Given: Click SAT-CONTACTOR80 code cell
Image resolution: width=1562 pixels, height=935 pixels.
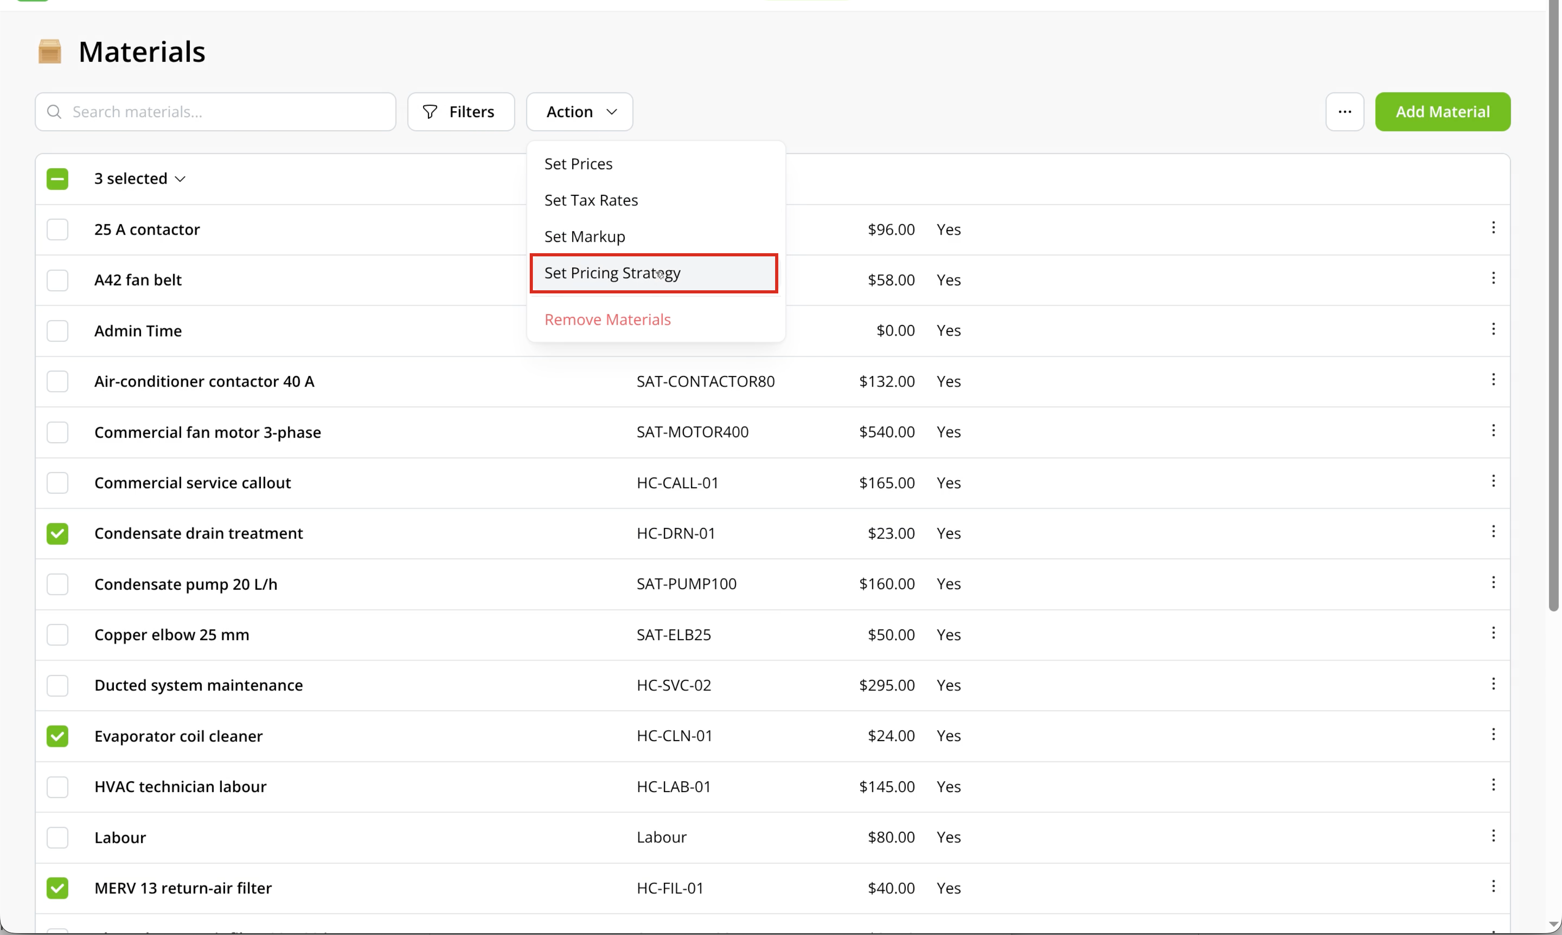Looking at the screenshot, I should (706, 382).
